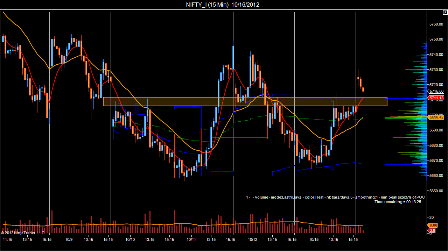Screen dimensions: 448x251
Task: Click the 5760.00 price axis label
Action: point(436,24)
